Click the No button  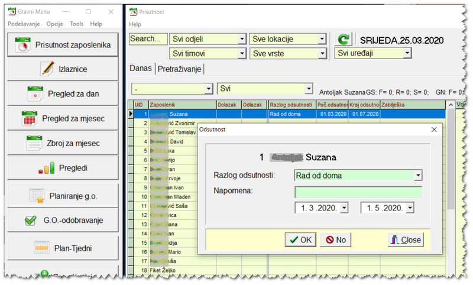[x=335, y=239]
